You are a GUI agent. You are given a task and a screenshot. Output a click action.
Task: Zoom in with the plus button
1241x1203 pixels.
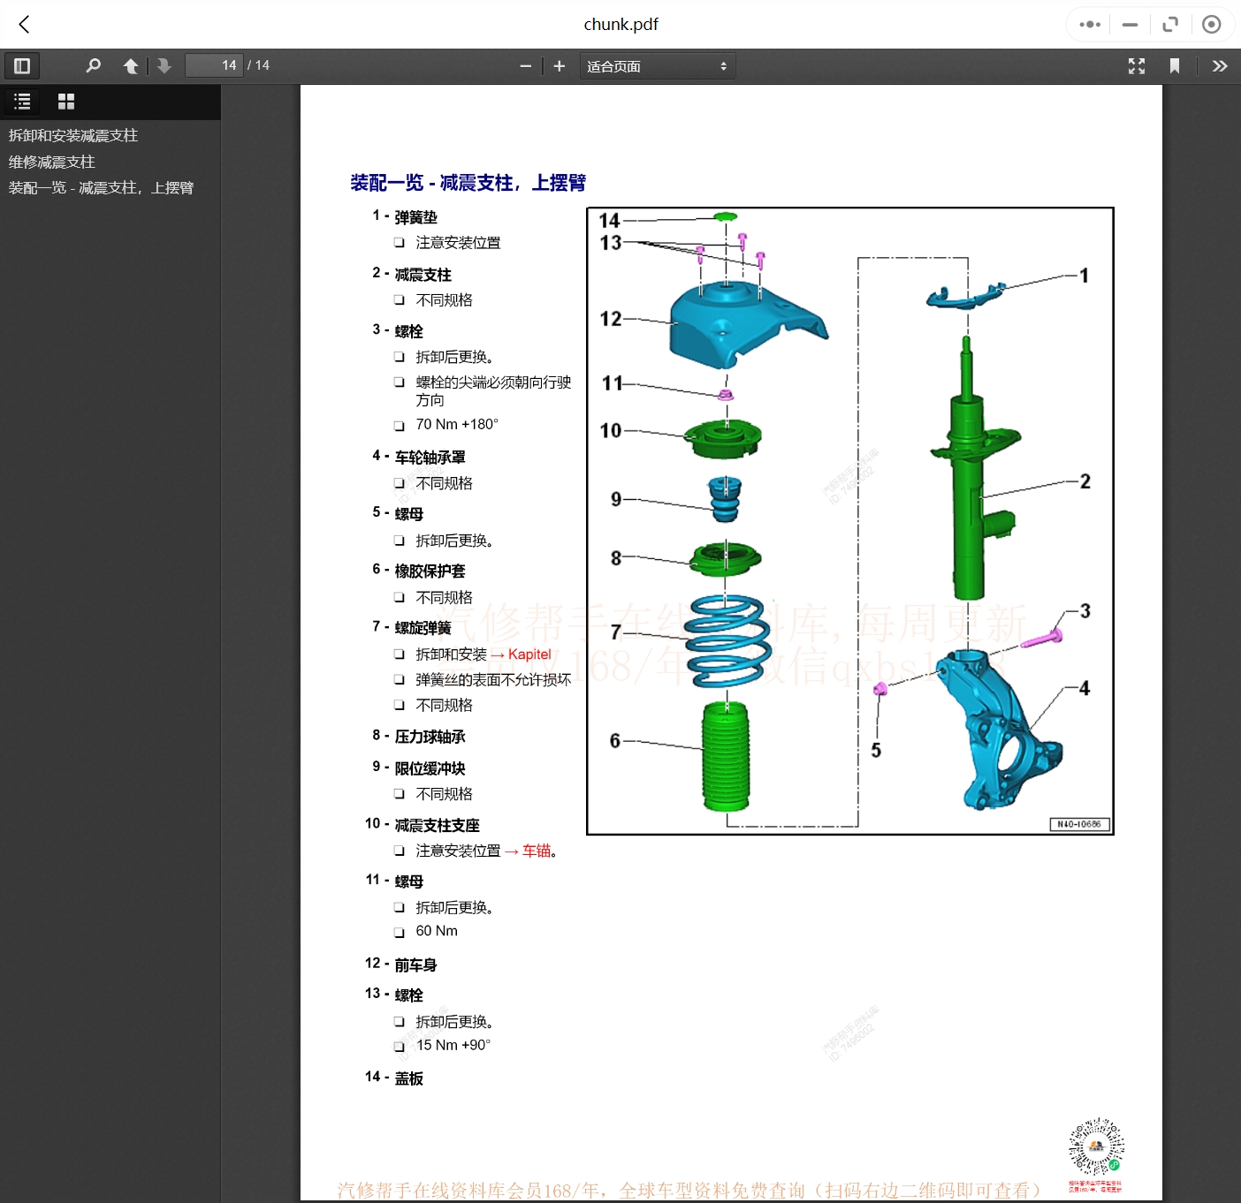pos(559,66)
